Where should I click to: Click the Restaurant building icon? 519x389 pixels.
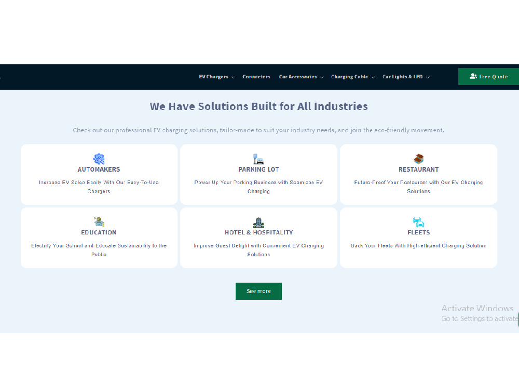click(x=419, y=159)
